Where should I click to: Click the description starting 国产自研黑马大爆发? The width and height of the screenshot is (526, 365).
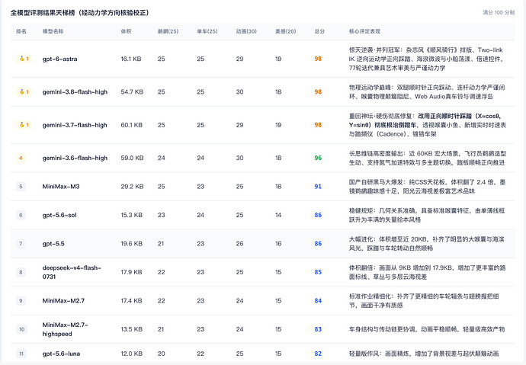(x=427, y=187)
